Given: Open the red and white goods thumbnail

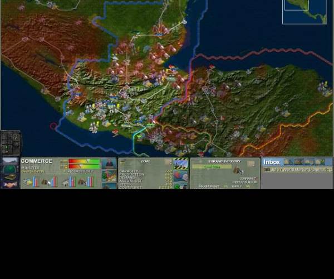Looking at the screenshot, I should [180, 176].
